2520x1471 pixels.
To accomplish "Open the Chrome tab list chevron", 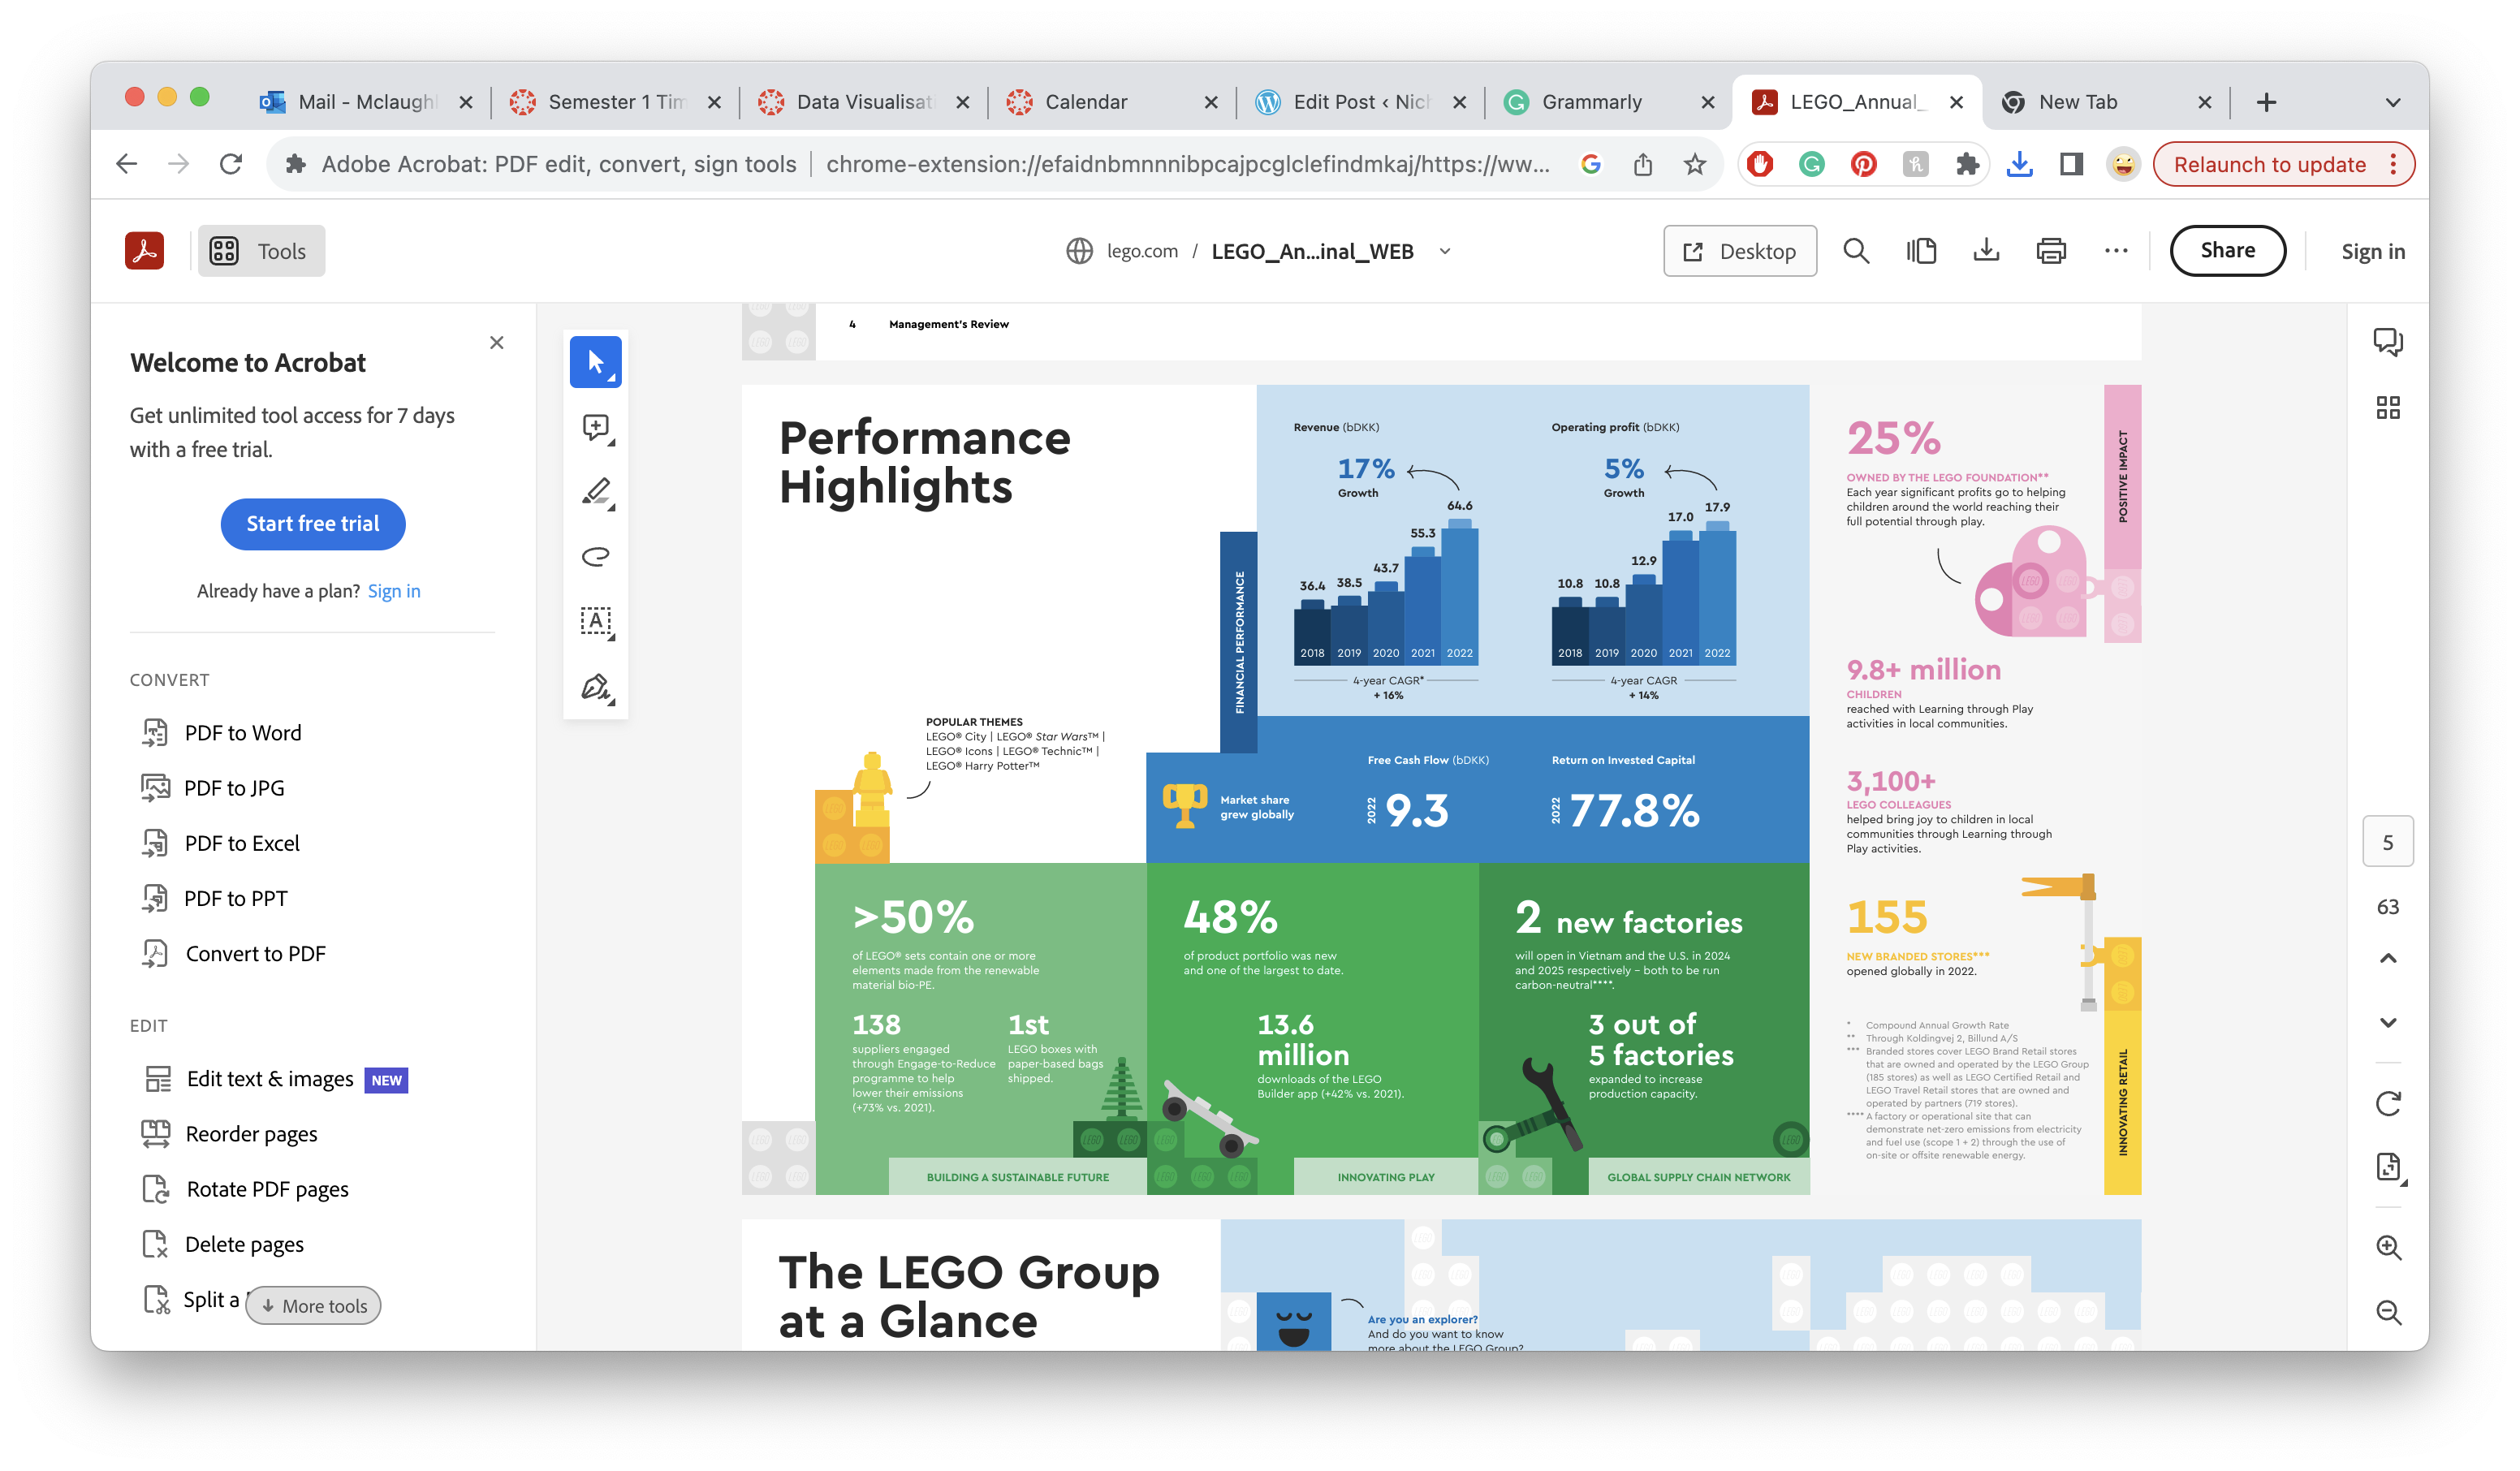I will click(x=2392, y=102).
